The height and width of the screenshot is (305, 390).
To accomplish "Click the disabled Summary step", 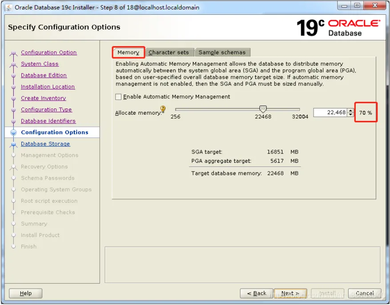I will point(34,224).
